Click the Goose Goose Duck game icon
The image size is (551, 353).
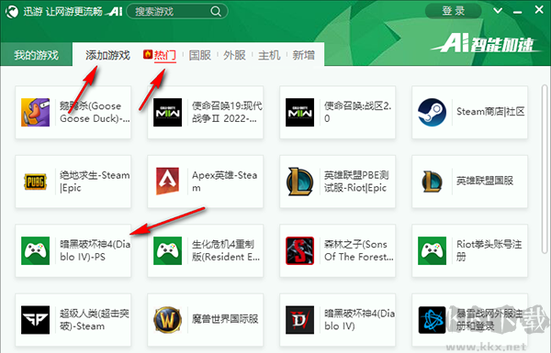coord(36,112)
